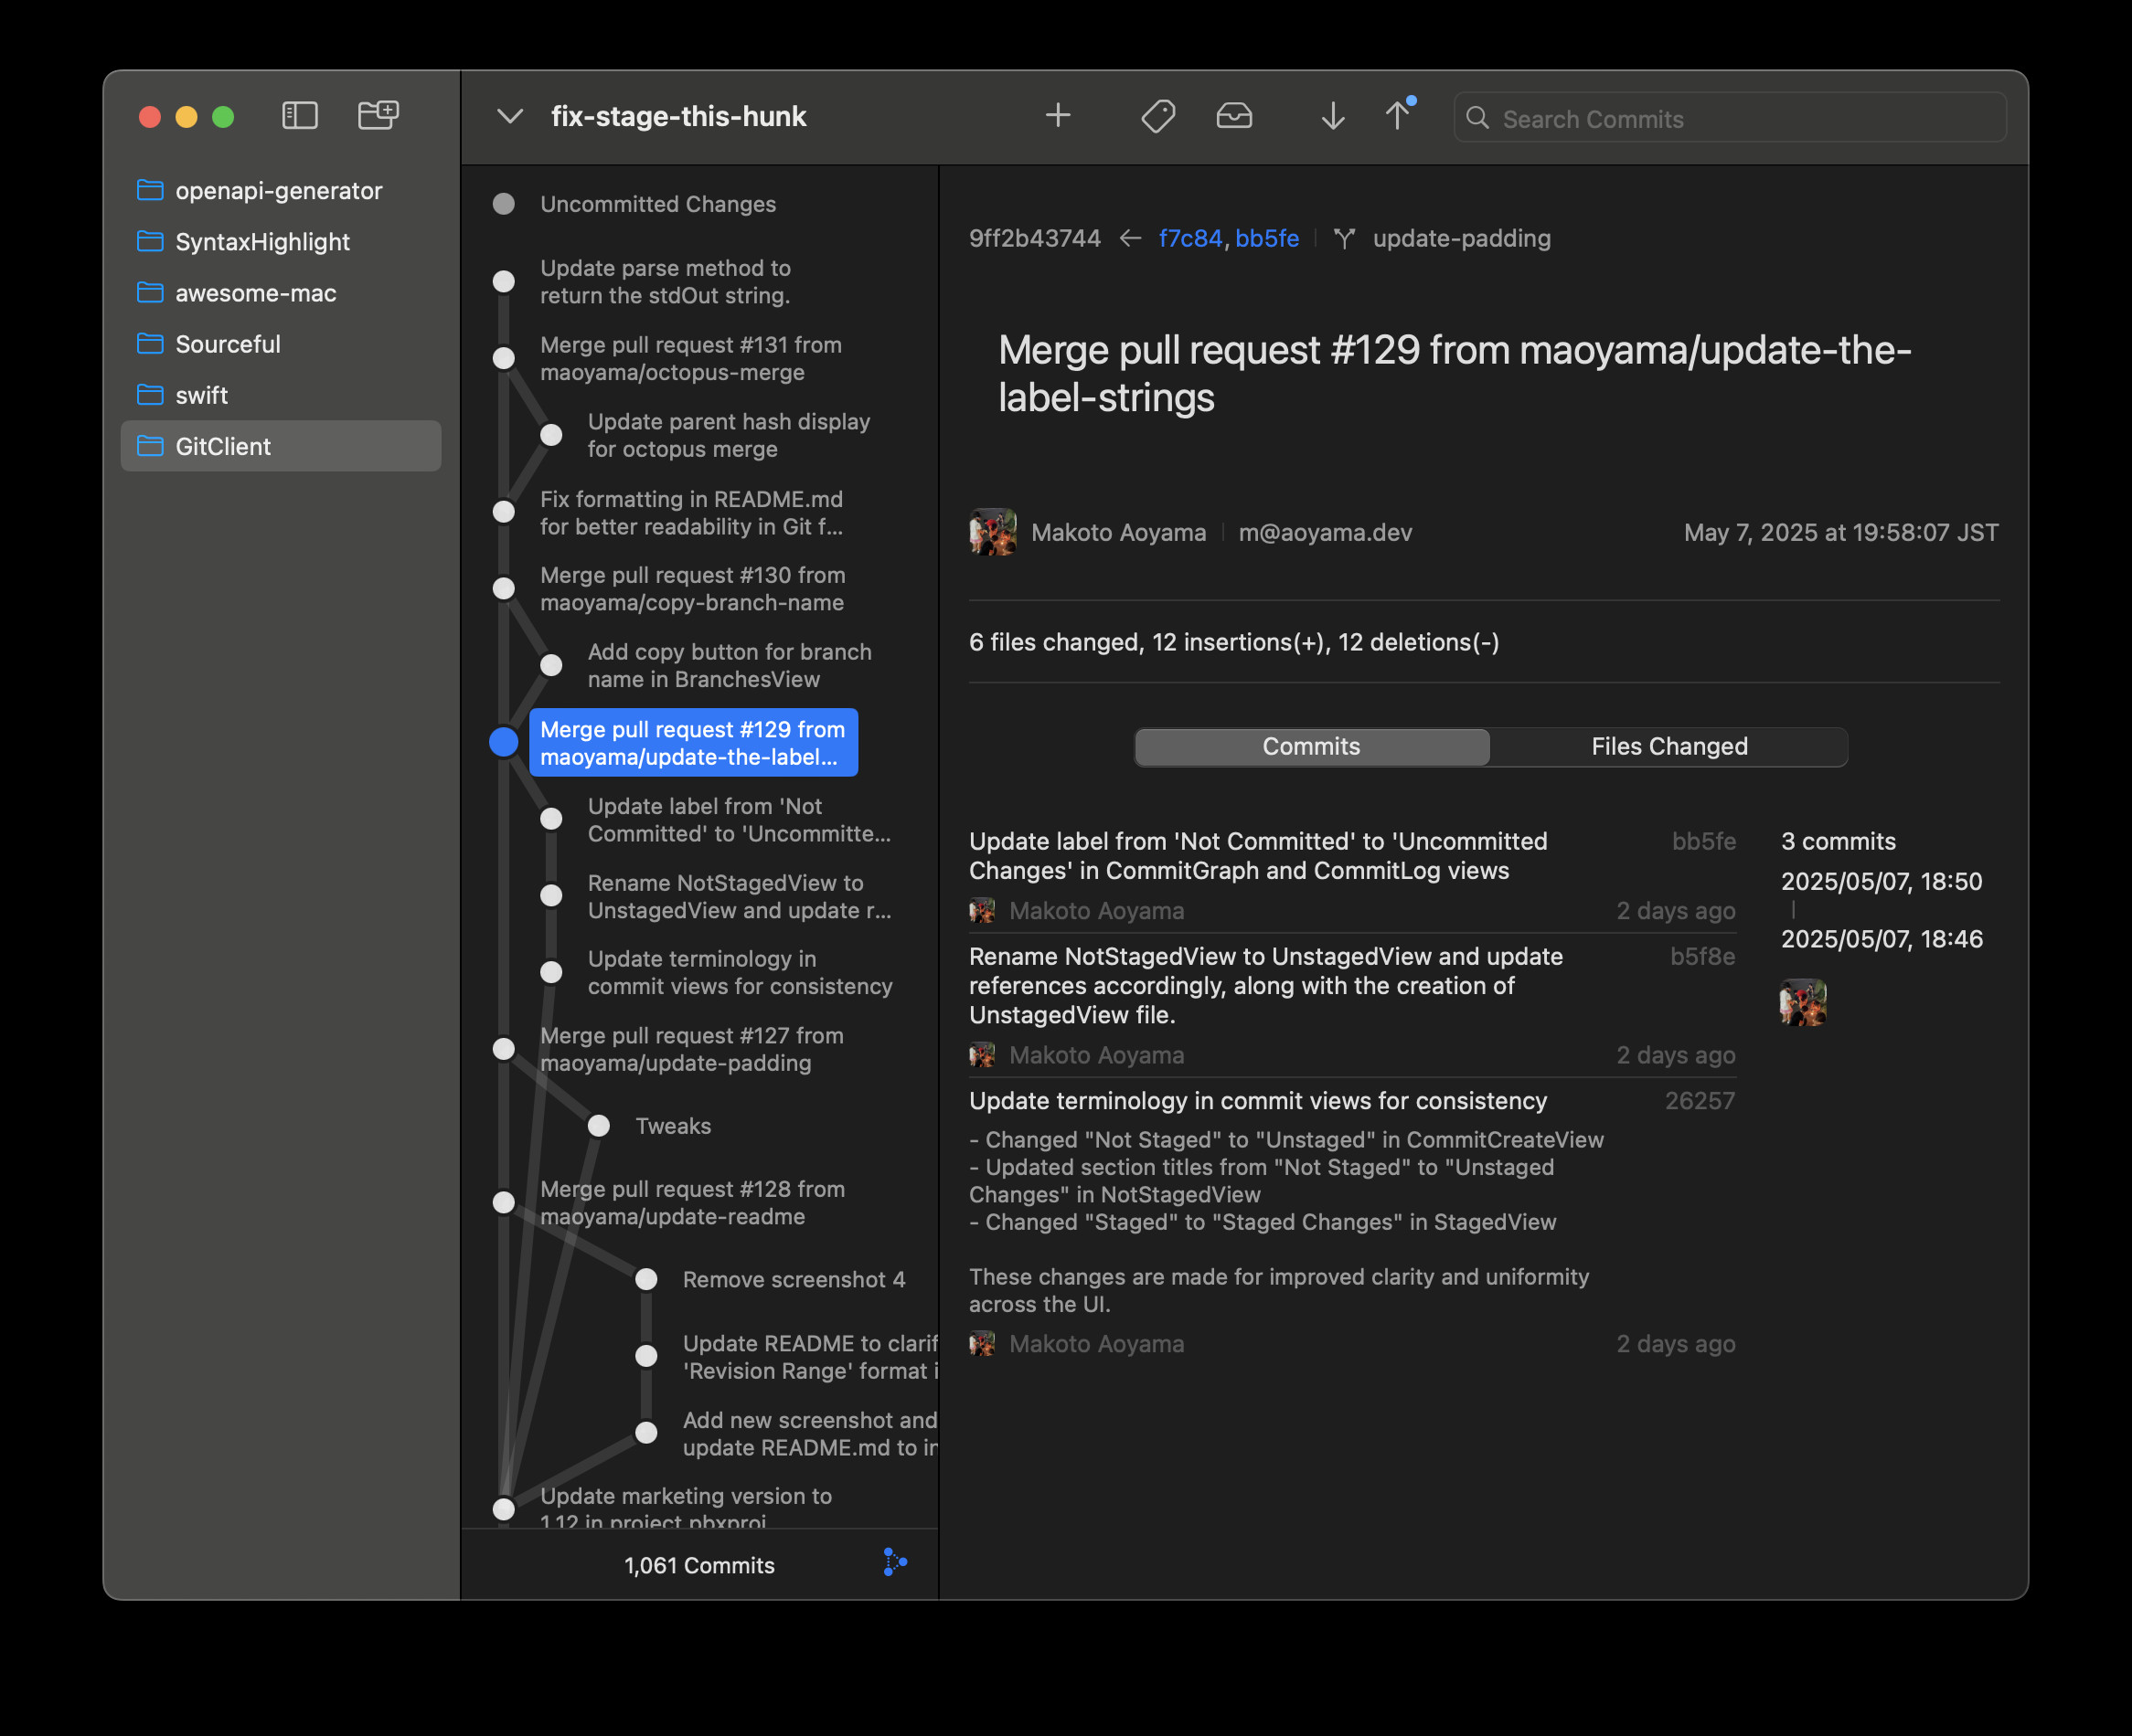Focus the Search Commits field
2132x1736 pixels.
tap(1741, 119)
